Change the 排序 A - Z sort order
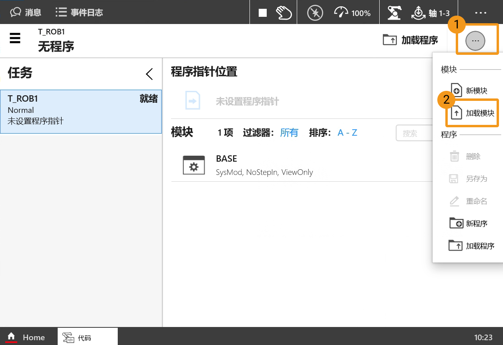 coord(347,133)
